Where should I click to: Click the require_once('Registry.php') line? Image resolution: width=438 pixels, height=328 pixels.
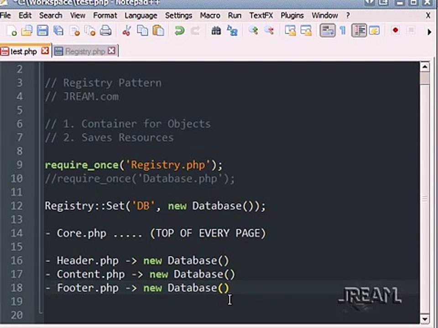pyautogui.click(x=134, y=165)
